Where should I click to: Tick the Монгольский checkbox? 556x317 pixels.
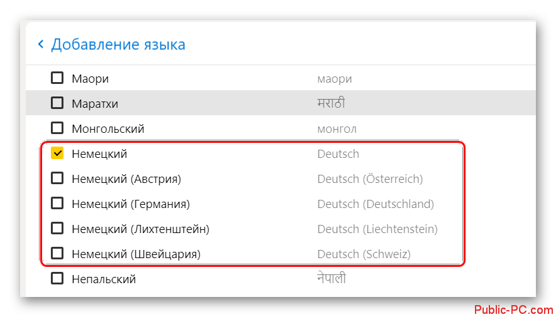(x=57, y=128)
